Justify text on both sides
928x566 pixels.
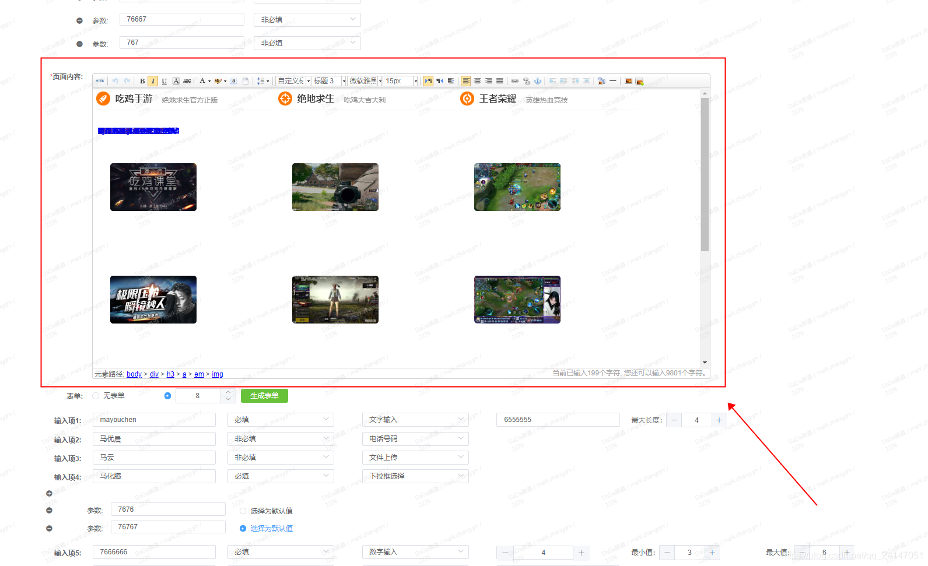[500, 81]
